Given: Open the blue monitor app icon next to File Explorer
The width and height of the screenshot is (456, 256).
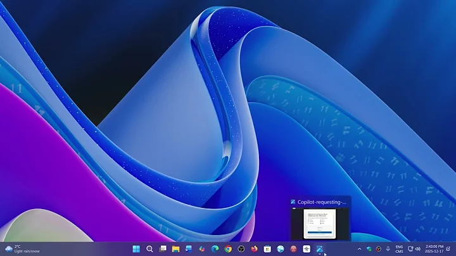Looking at the screenshot, I should pyautogui.click(x=189, y=249).
